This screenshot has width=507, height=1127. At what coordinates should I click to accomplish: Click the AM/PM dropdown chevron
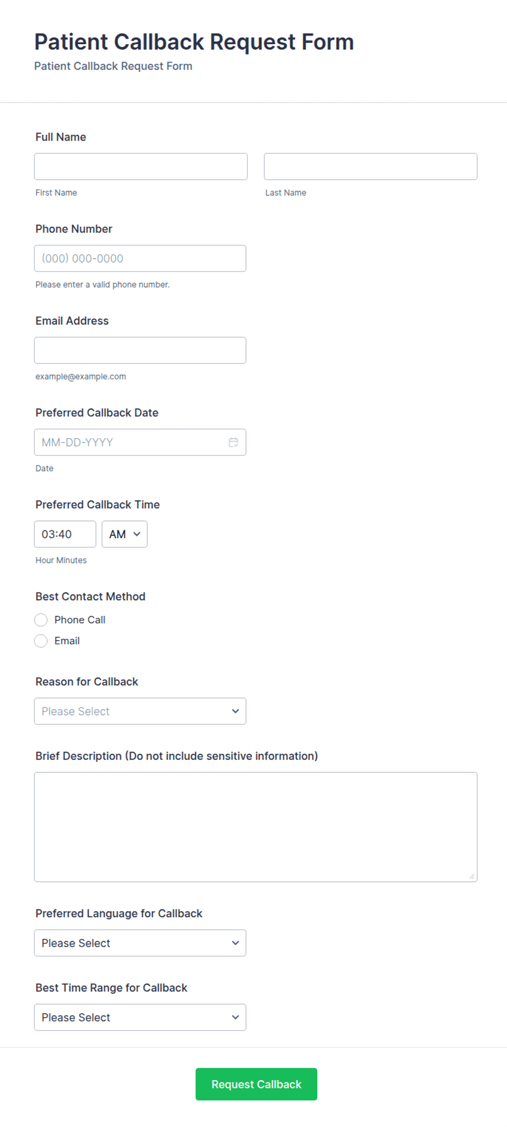coord(137,534)
